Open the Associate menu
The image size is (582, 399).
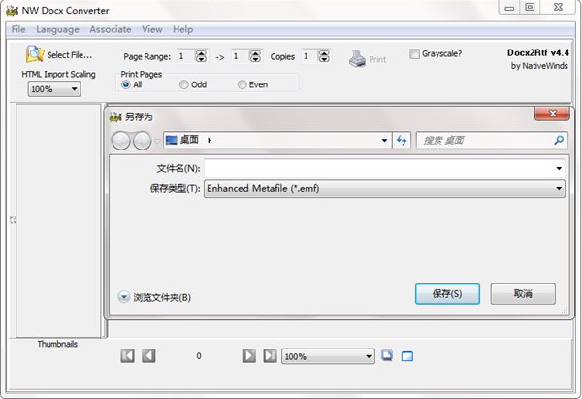[x=111, y=29]
